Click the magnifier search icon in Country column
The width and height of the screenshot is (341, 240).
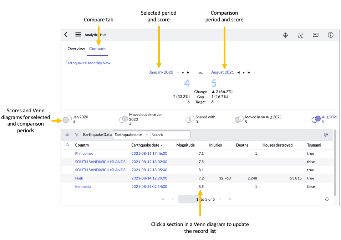click(68, 145)
